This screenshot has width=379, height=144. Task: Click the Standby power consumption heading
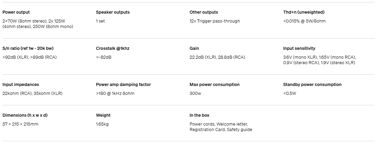click(312, 85)
